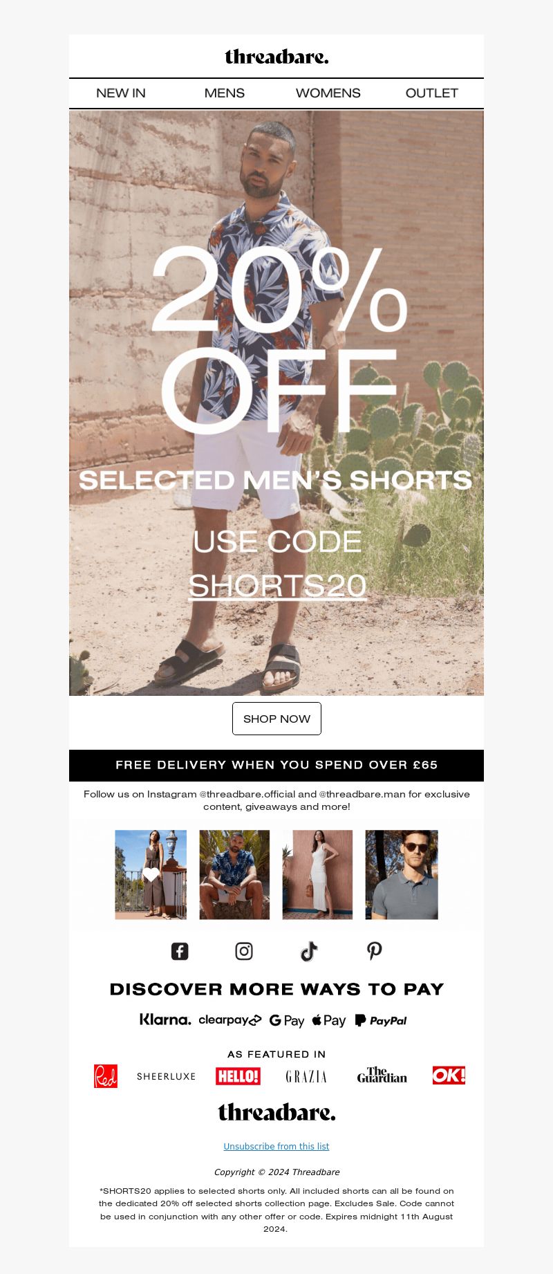Go to the NEW IN section
The height and width of the screenshot is (1274, 553).
pos(121,93)
